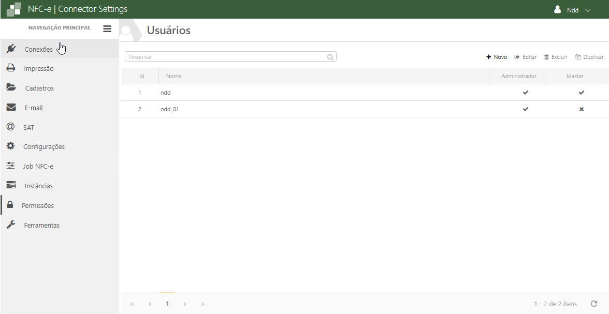Viewport: 609px width, 314px height.
Task: Click the Novo button to add user
Action: 497,57
